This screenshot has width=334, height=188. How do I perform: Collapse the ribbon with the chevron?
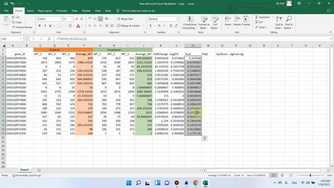[x=330, y=32]
